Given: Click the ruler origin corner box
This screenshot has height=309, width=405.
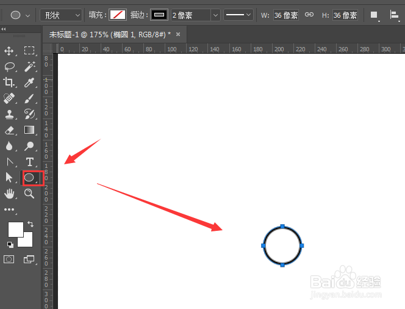Looking at the screenshot, I should [x=48, y=48].
